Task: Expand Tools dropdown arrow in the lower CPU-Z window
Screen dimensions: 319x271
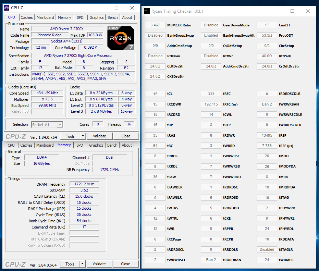Action: click(x=82, y=264)
